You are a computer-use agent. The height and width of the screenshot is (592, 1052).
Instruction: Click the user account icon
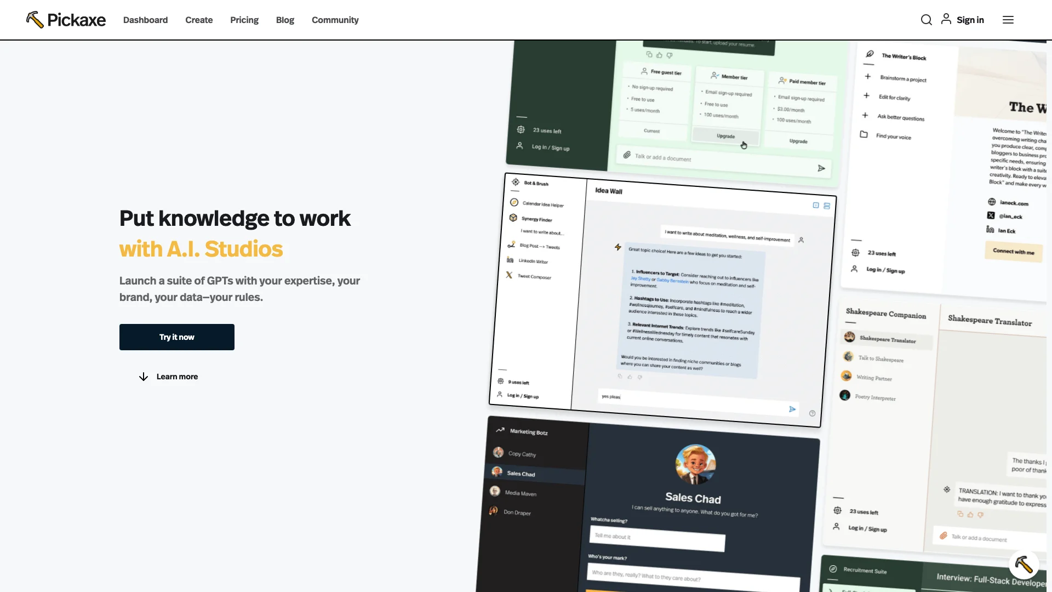click(x=946, y=20)
